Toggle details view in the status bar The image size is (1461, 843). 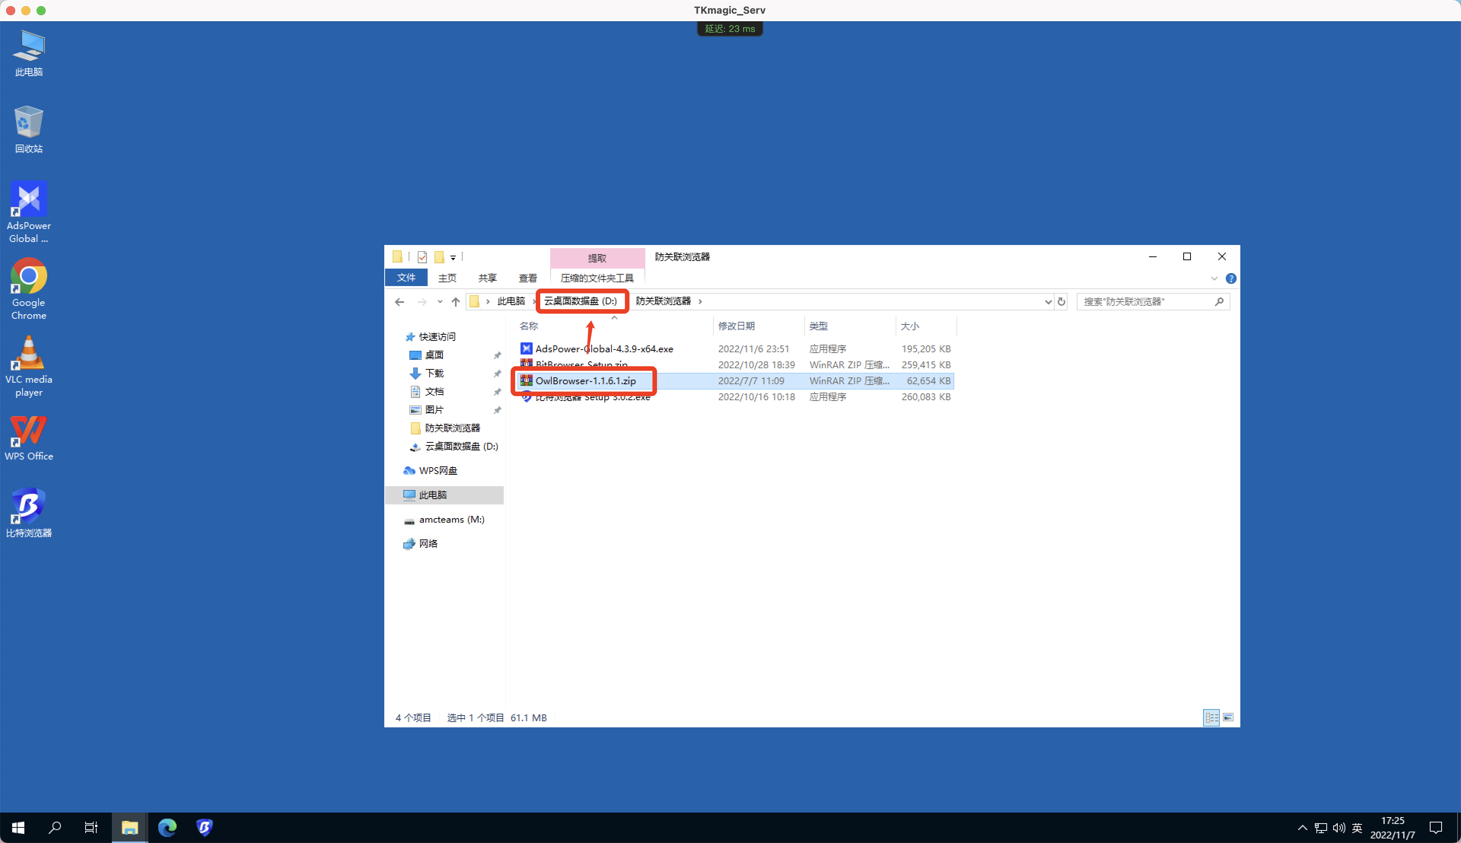(x=1211, y=717)
